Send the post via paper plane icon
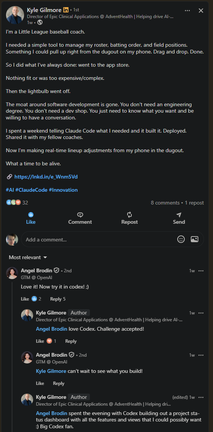 click(179, 218)
